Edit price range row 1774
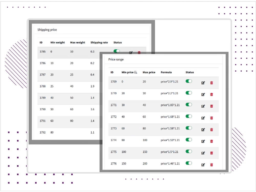Viewport: 256px width, 192px height. click(x=203, y=141)
